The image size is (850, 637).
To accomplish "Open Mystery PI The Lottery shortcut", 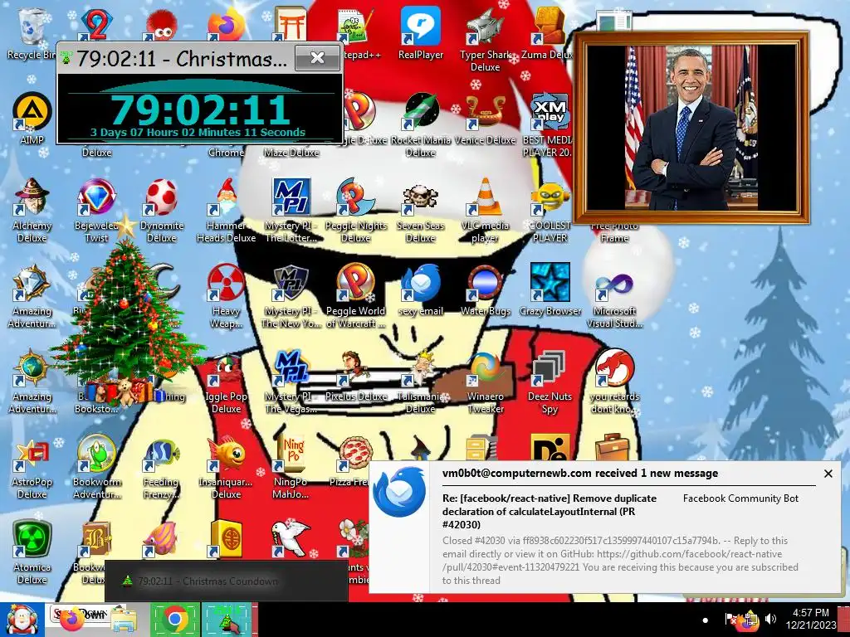I will (291, 210).
